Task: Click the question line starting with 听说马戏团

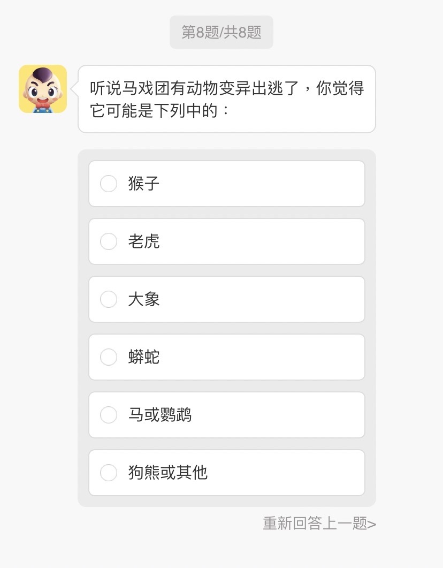Action: click(227, 88)
